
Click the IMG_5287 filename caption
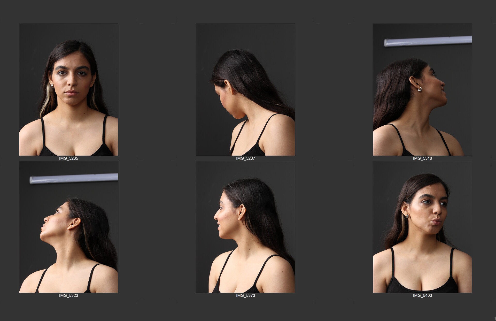point(245,158)
